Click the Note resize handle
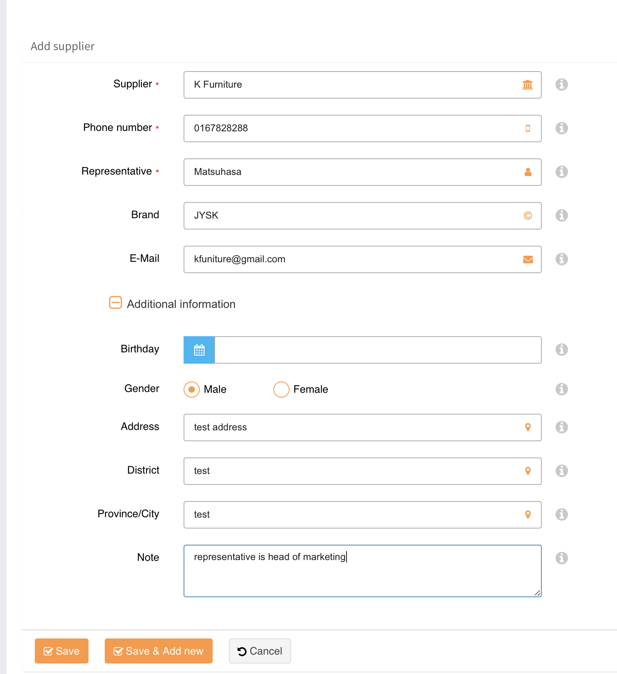 click(x=537, y=593)
